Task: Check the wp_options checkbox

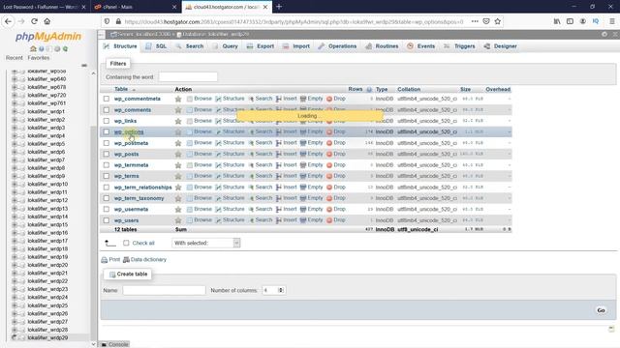Action: (107, 131)
